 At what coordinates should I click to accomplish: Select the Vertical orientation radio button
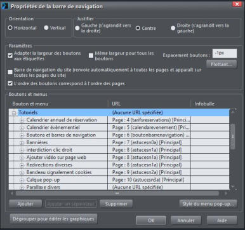(x=46, y=28)
